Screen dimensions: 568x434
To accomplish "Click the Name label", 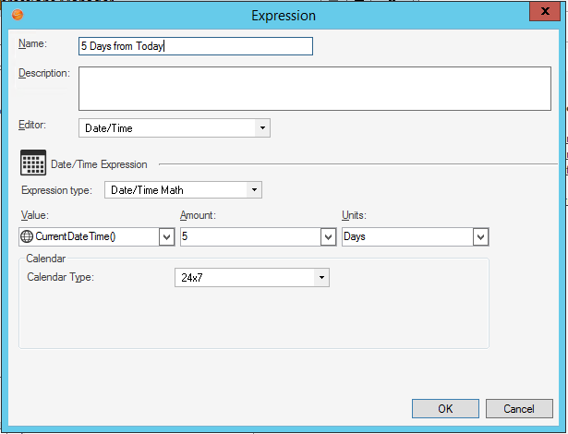I will coord(32,43).
